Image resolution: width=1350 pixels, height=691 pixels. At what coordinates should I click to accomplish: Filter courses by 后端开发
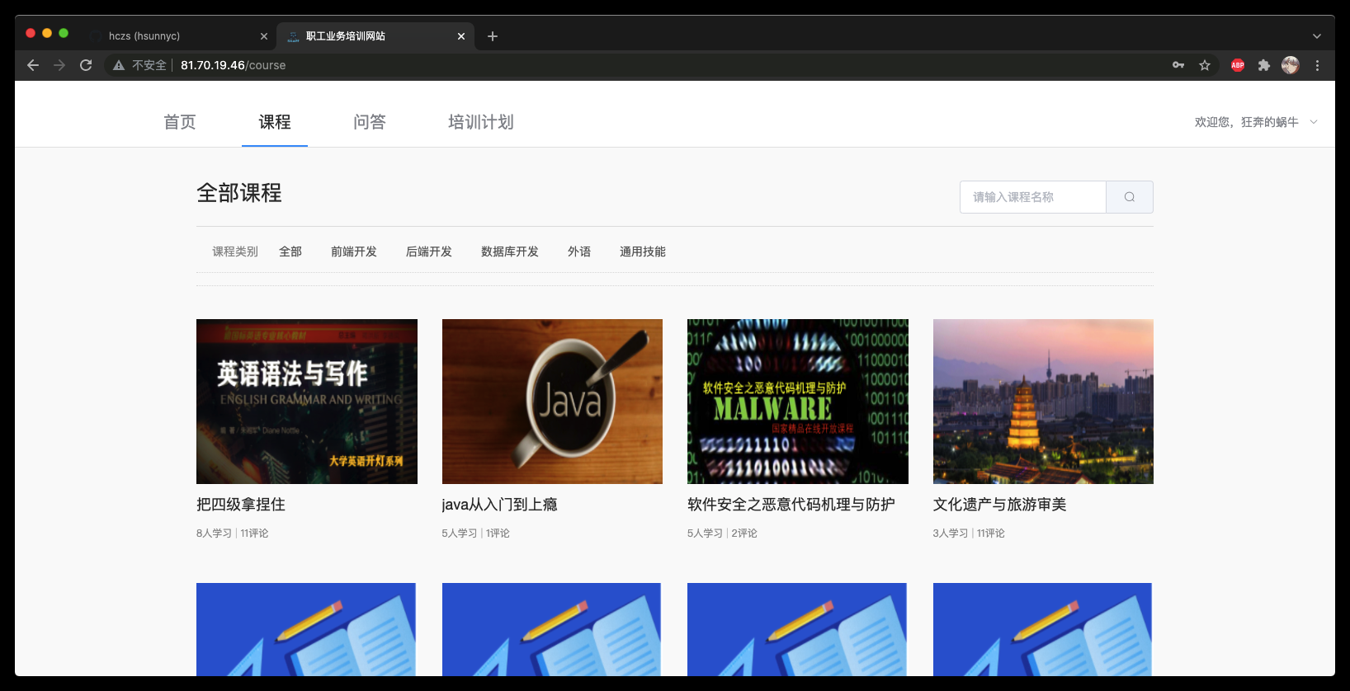tap(429, 251)
